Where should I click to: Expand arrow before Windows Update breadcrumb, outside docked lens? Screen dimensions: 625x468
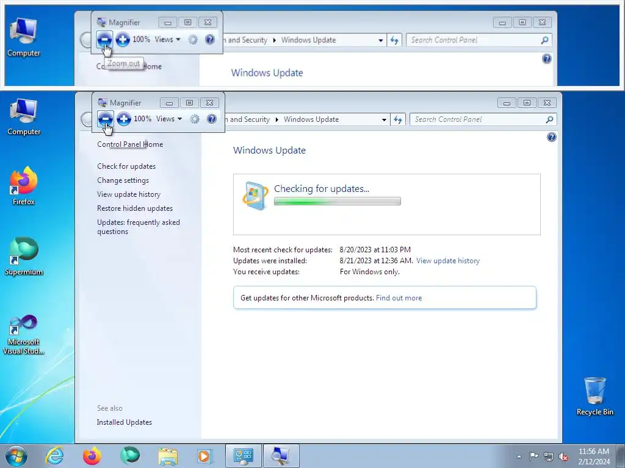[276, 119]
